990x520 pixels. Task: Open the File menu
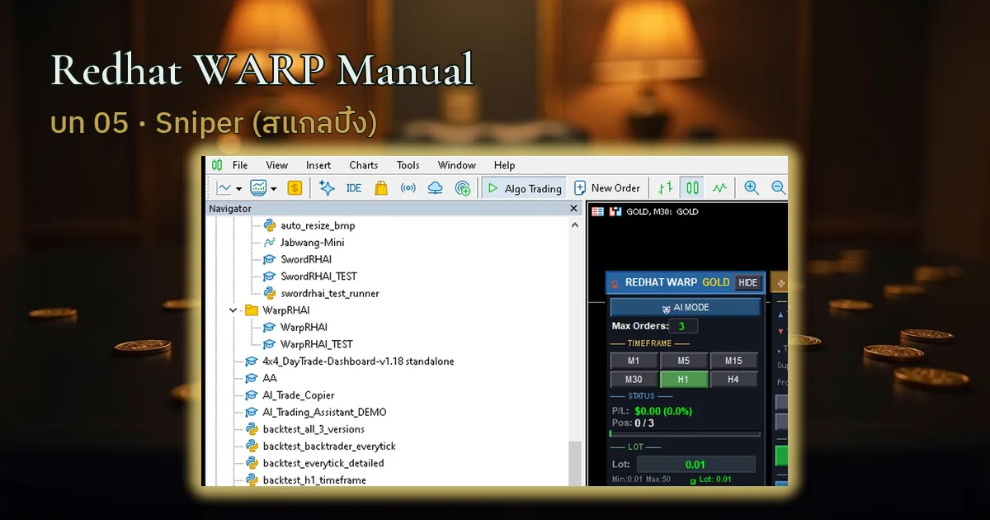pos(240,165)
